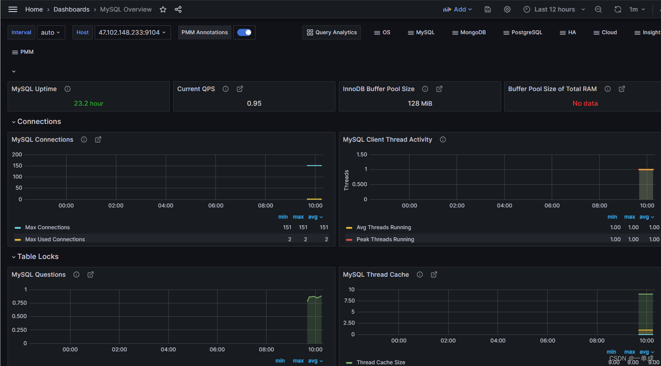
Task: Open the PostgreSQL dashboards menu
Action: (x=523, y=32)
